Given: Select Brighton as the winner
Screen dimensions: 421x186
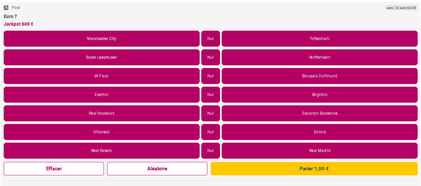Looking at the screenshot, I should (320, 95).
